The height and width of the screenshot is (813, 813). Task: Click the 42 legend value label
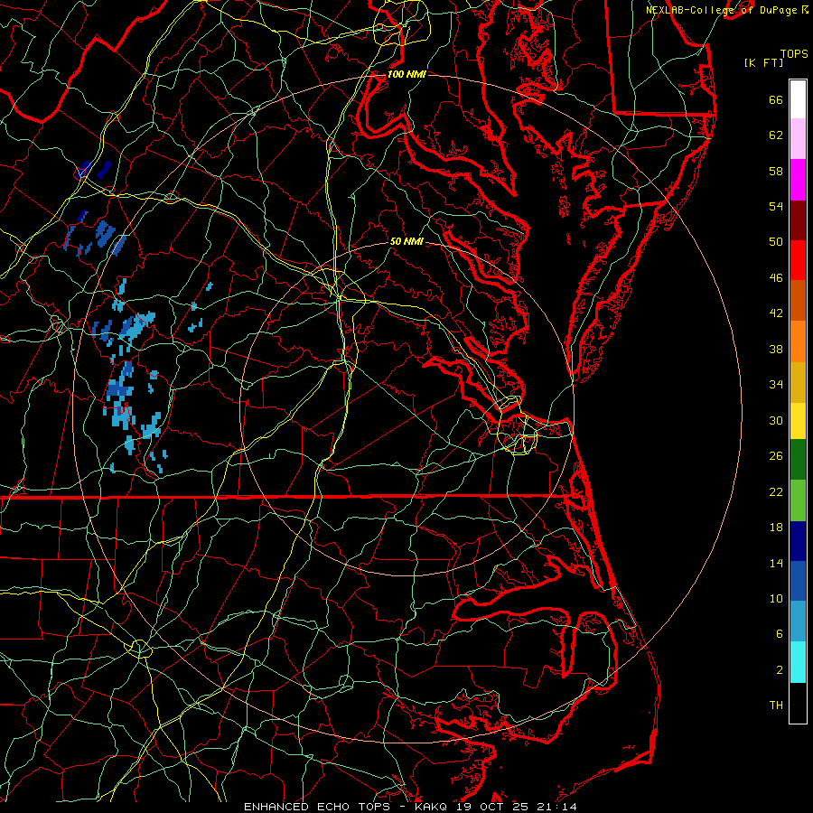point(776,313)
